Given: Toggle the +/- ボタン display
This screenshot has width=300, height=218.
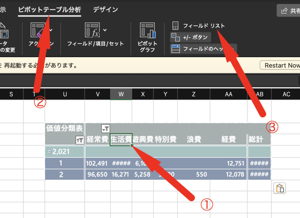Looking at the screenshot, I should coord(190,37).
